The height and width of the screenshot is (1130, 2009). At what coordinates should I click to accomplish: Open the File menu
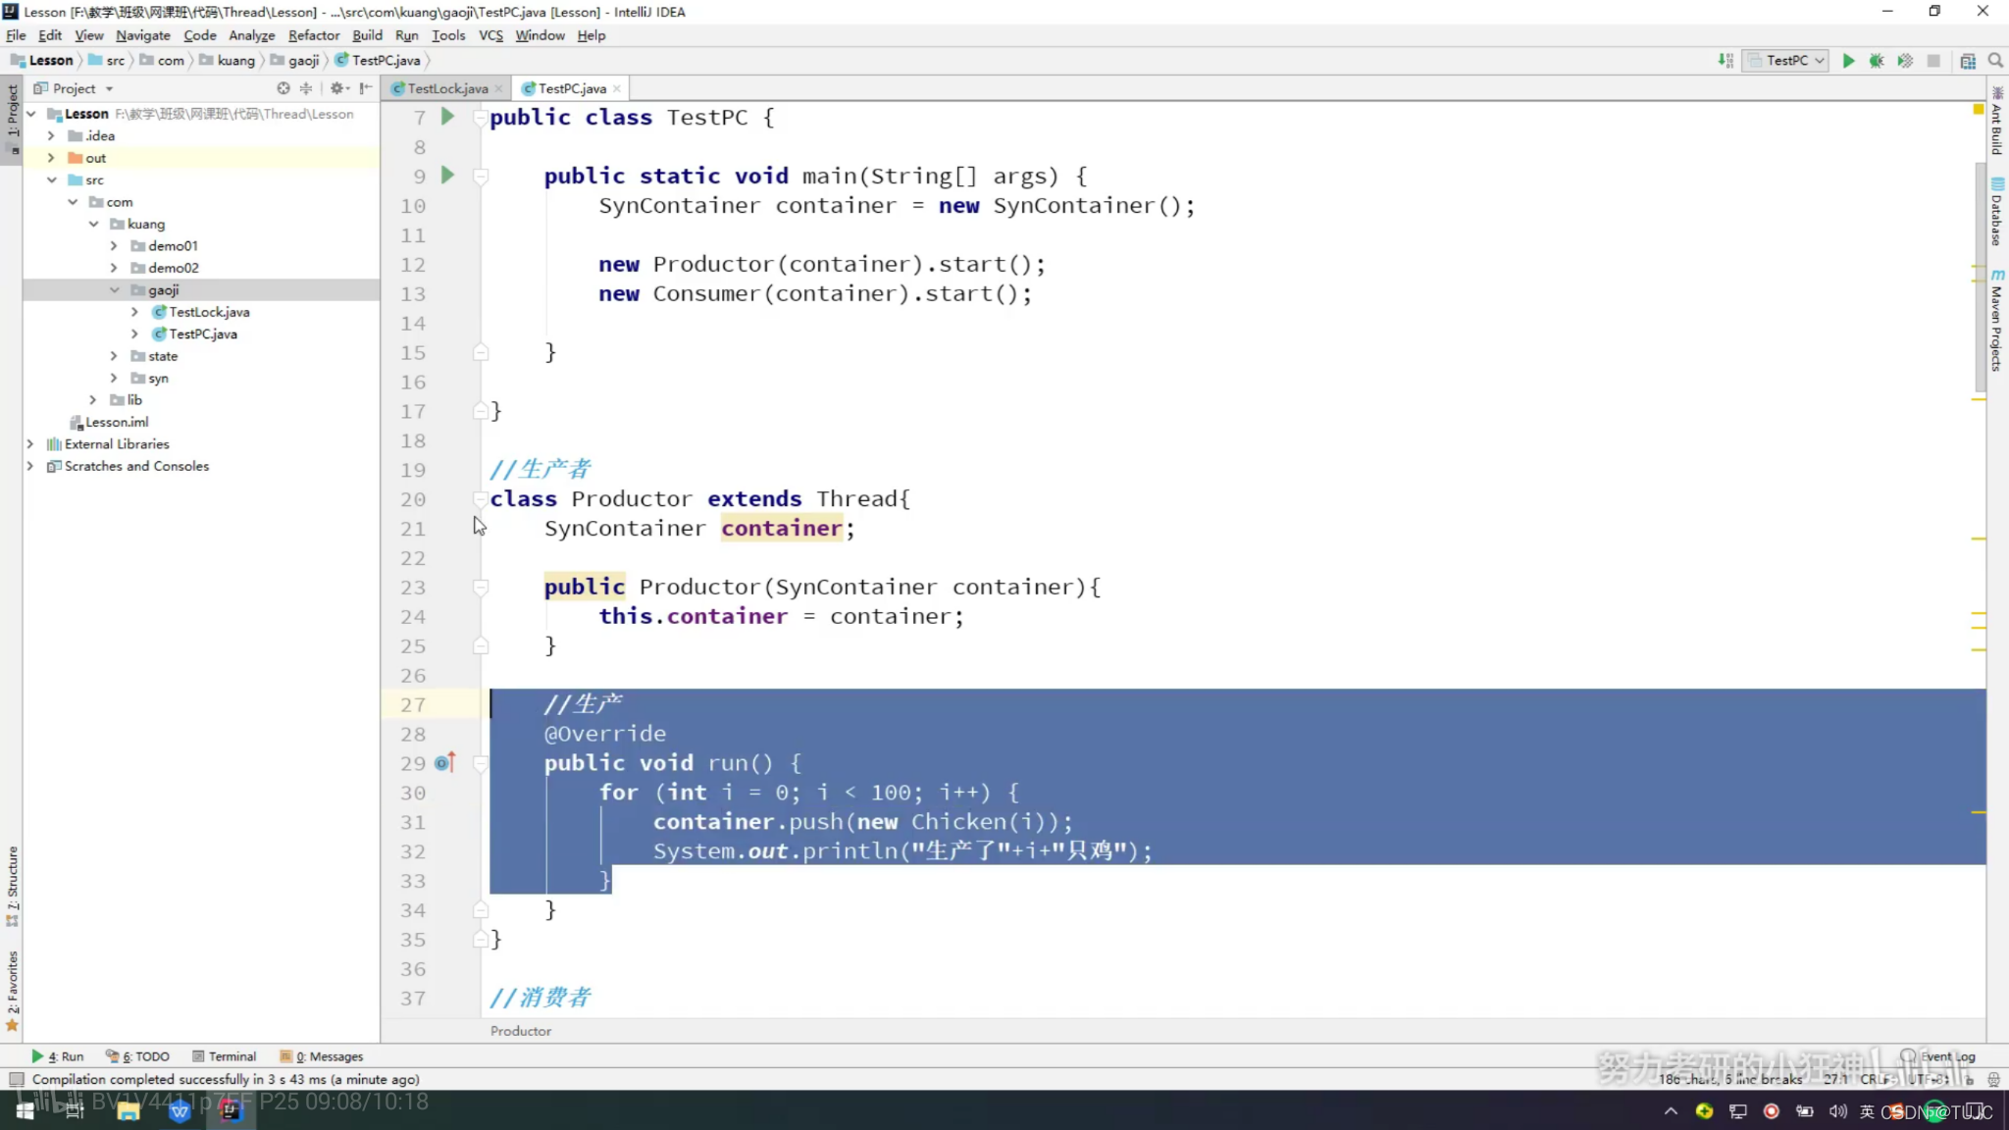tap(16, 35)
